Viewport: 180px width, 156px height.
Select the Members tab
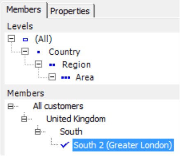[24, 9]
